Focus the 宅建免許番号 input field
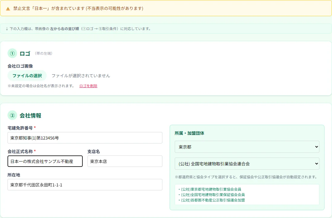332x218 pixels. click(85, 138)
